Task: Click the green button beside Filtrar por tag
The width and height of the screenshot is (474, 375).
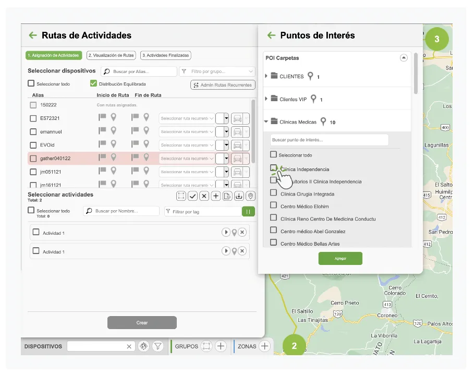Action: pyautogui.click(x=248, y=212)
